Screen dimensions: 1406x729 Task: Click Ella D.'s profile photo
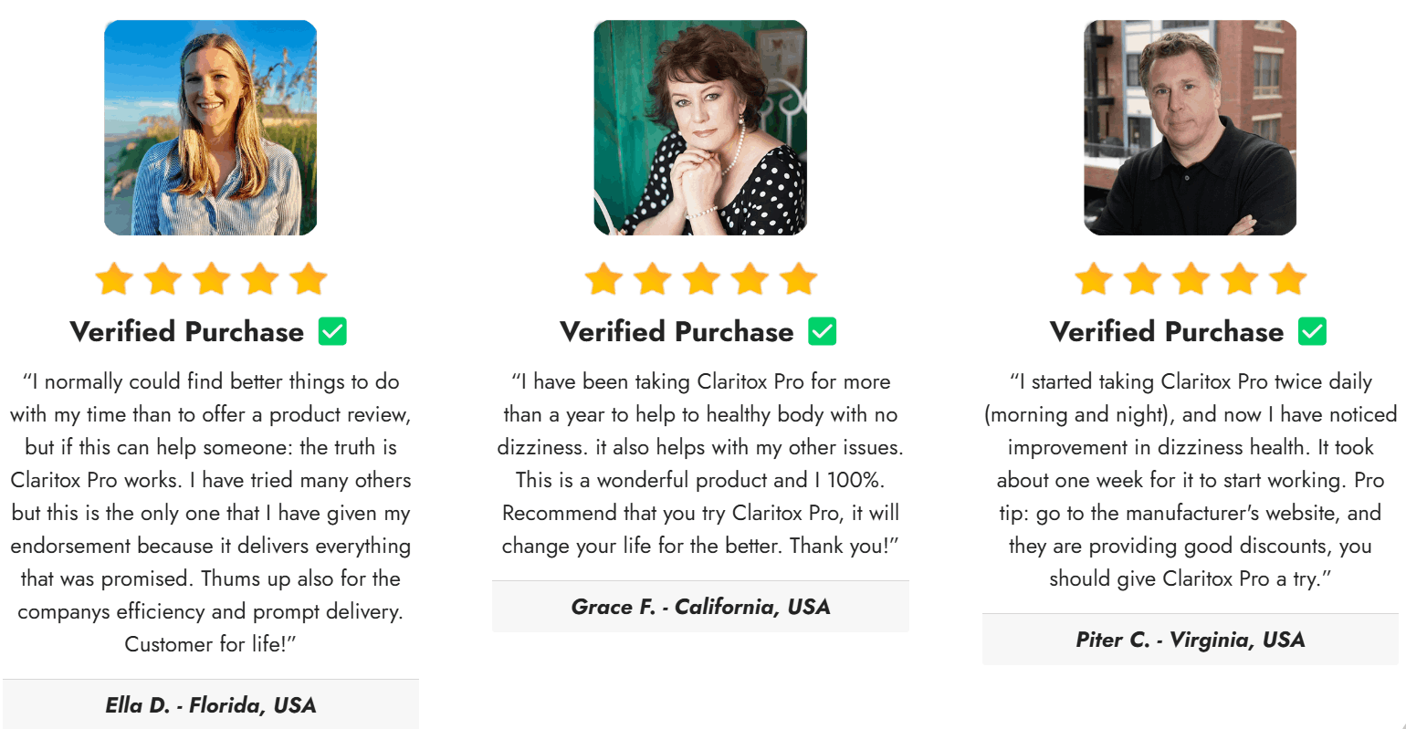point(211,128)
